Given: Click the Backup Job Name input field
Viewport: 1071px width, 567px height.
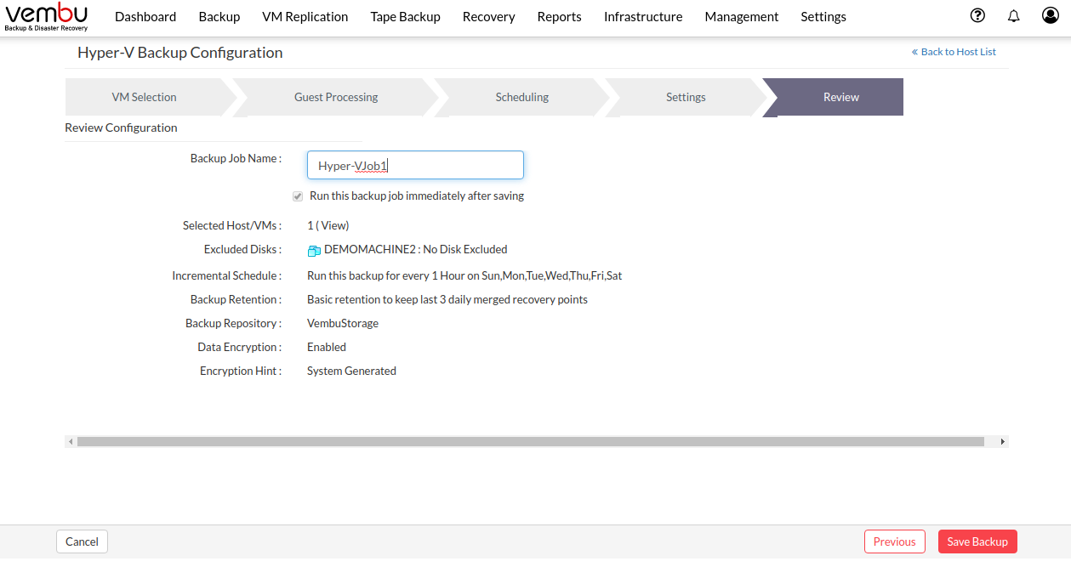Looking at the screenshot, I should tap(415, 165).
